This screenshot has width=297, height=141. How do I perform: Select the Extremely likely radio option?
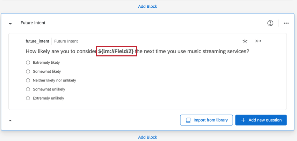click(28, 63)
